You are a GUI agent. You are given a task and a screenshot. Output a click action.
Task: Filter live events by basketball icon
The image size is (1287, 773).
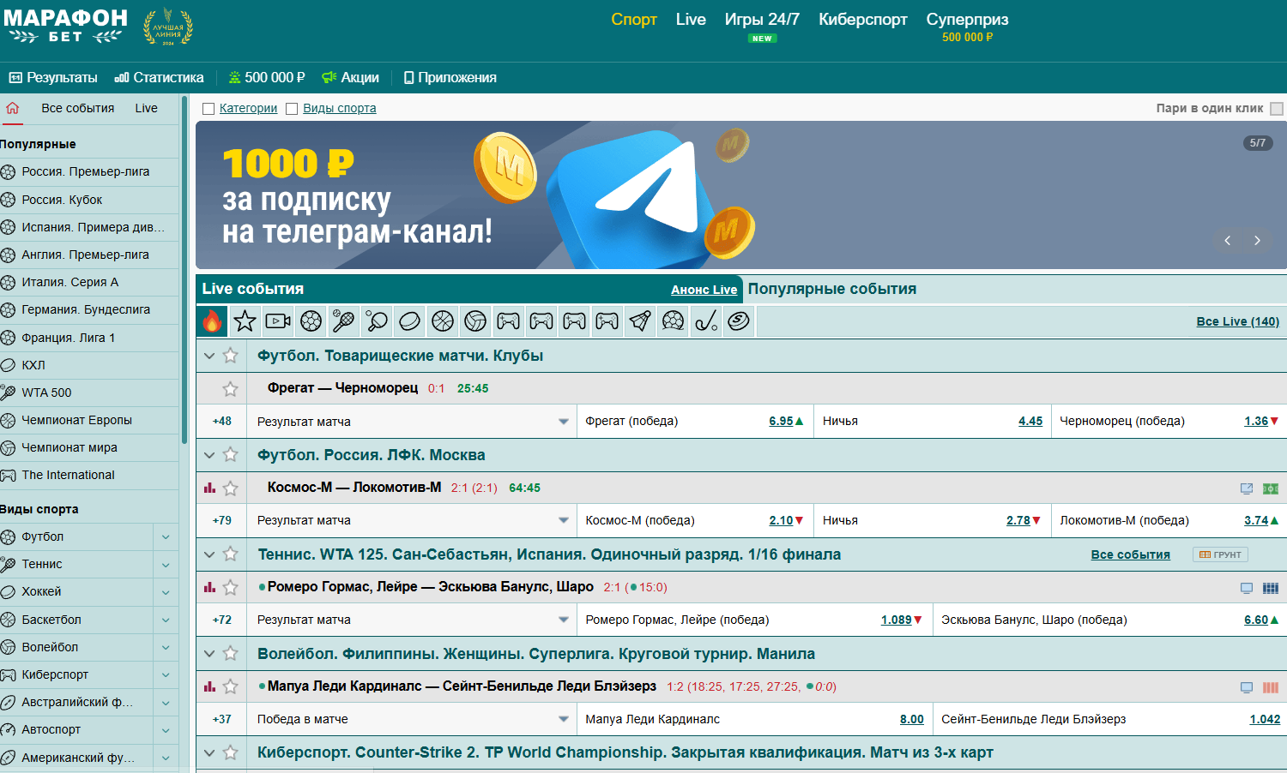(x=443, y=321)
